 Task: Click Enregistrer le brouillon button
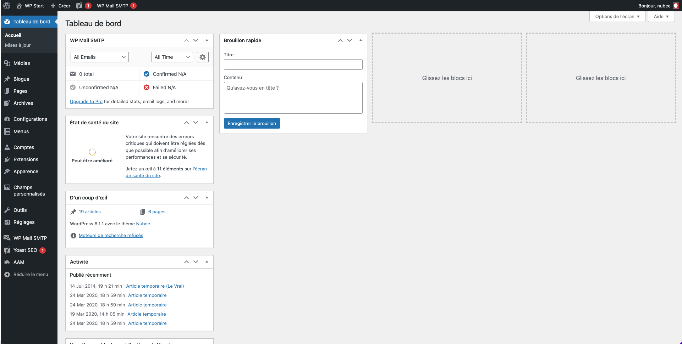(x=252, y=123)
